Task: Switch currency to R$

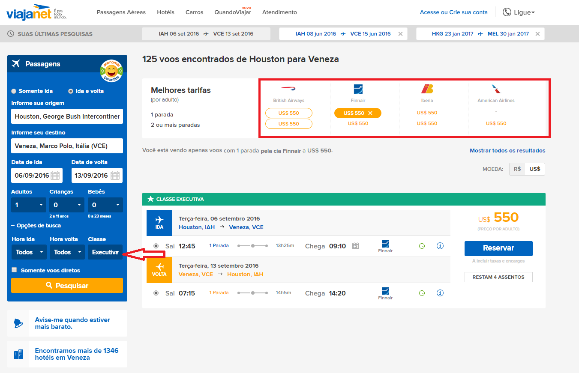Action: point(517,169)
